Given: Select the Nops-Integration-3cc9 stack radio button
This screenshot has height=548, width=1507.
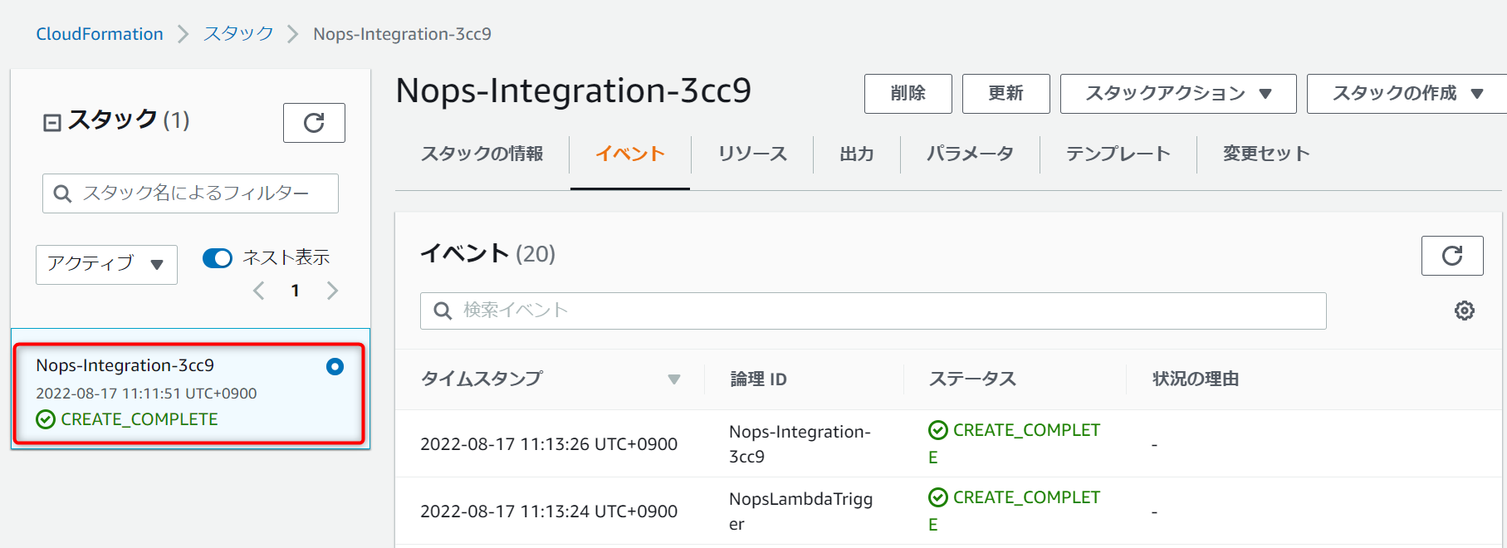Looking at the screenshot, I should point(335,366).
